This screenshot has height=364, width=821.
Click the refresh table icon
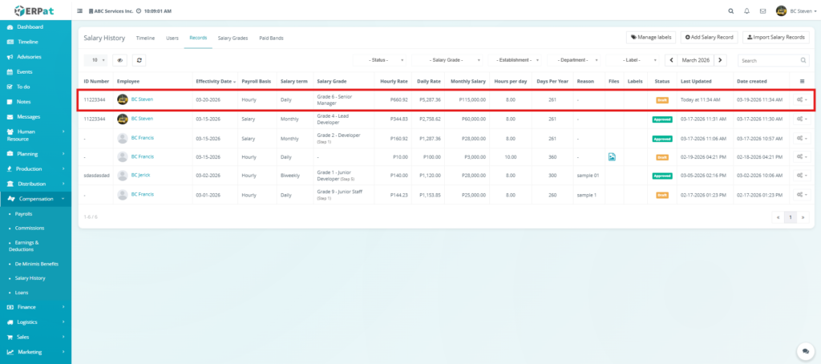tap(140, 60)
